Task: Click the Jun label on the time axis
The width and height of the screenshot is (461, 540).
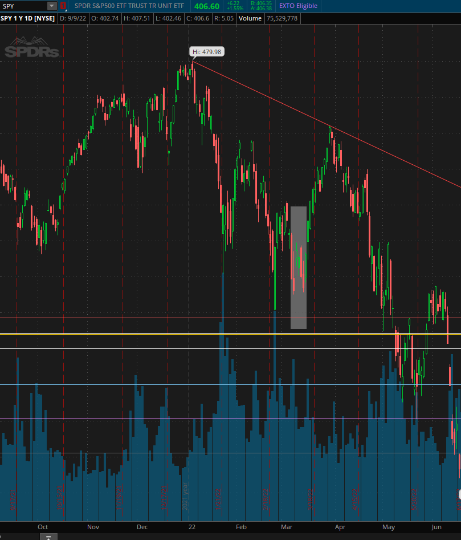Action: coord(436,527)
